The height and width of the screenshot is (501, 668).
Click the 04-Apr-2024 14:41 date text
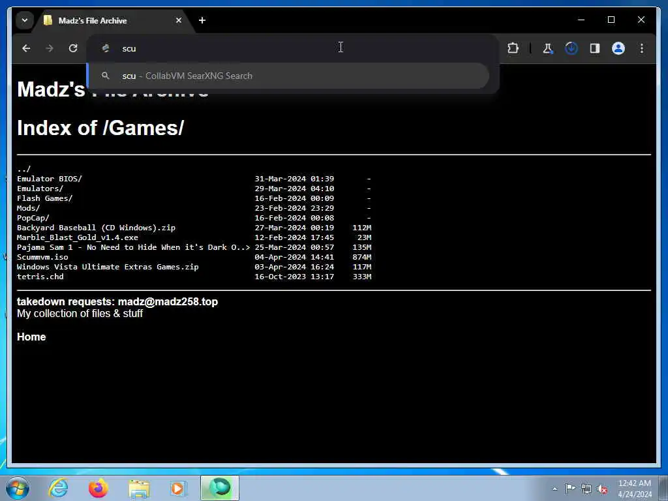[x=294, y=257]
